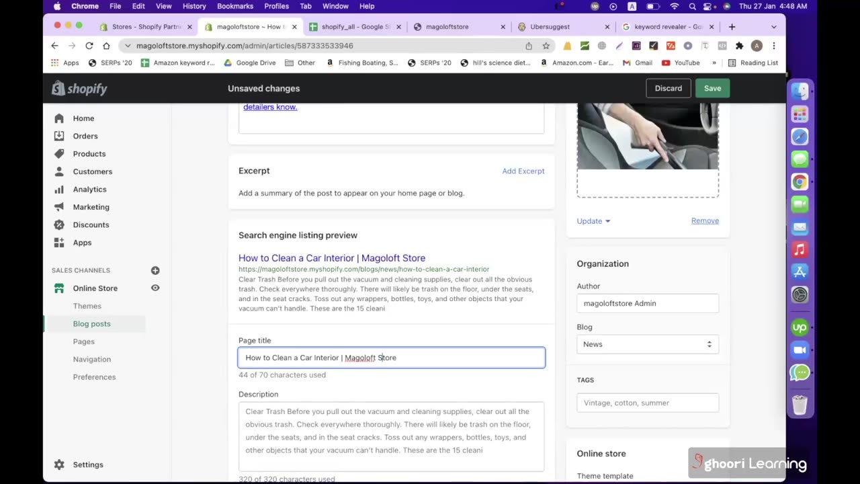This screenshot has height=484, width=860.
Task: Open a new tab with plus button
Action: [732, 27]
